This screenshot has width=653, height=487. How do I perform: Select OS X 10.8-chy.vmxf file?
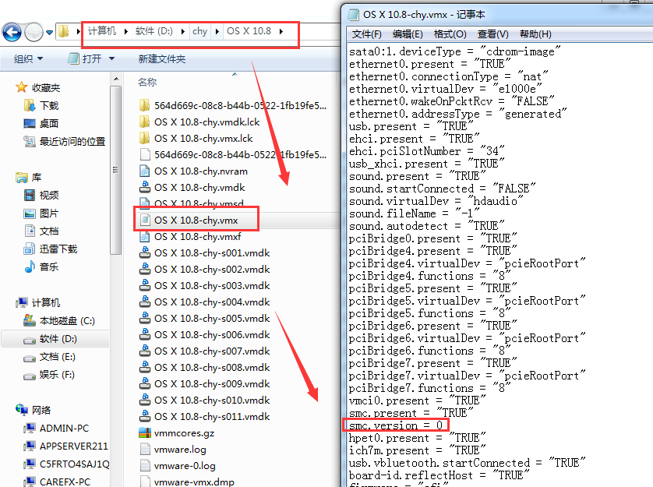click(x=190, y=236)
